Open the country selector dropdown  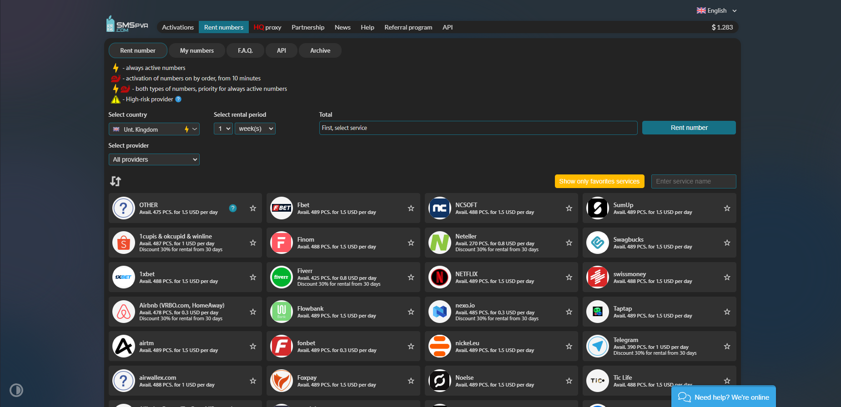154,129
